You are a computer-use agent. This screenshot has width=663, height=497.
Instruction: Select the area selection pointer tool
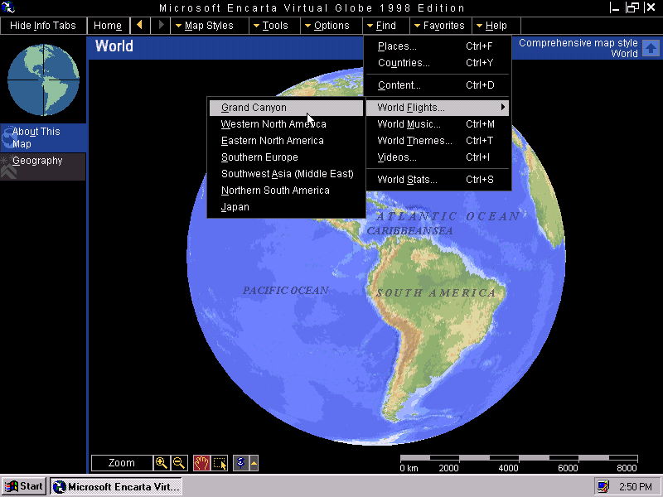pos(220,463)
